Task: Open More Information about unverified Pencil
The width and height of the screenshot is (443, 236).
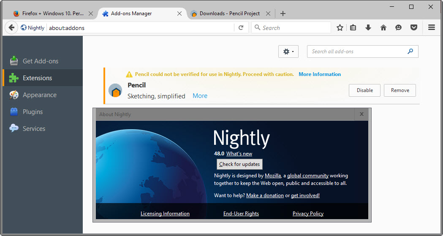Action: click(320, 74)
